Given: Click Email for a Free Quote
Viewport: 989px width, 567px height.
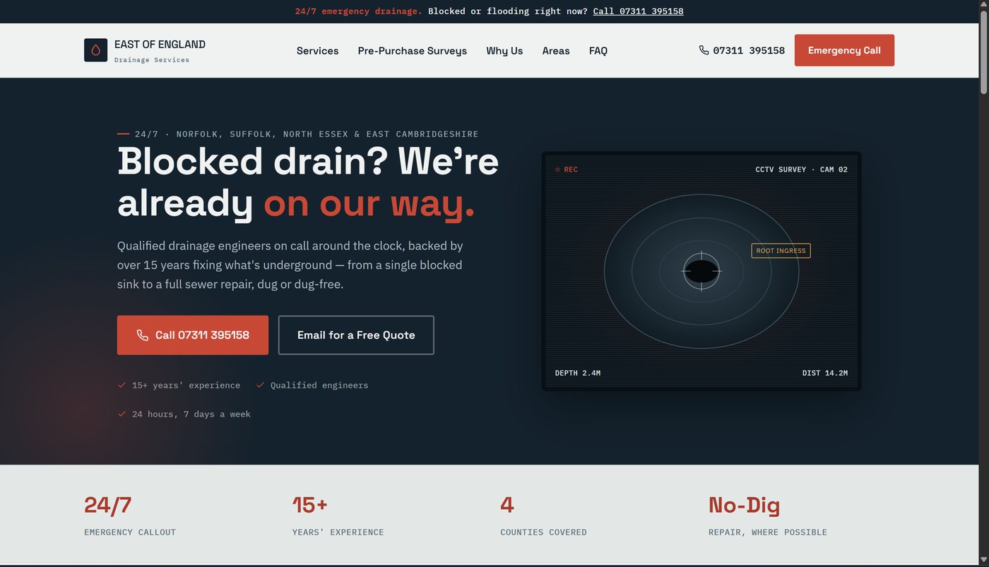Looking at the screenshot, I should click(356, 335).
